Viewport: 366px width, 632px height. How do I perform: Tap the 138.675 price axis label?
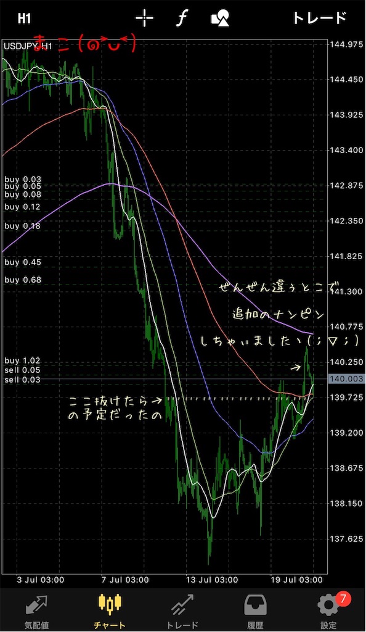point(346,468)
